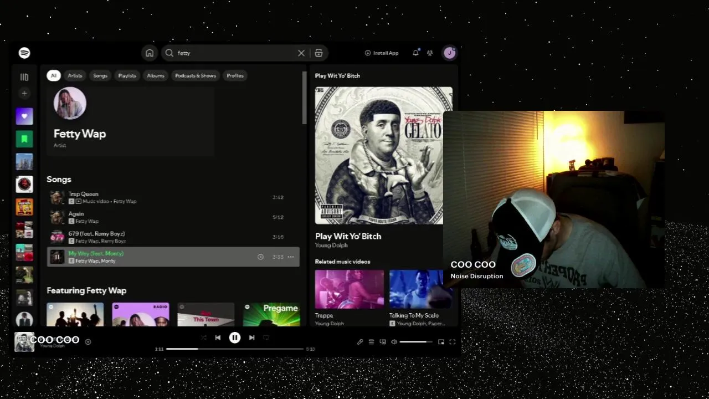The image size is (709, 399).
Task: Open the lyrics microphone icon
Action: pos(360,342)
